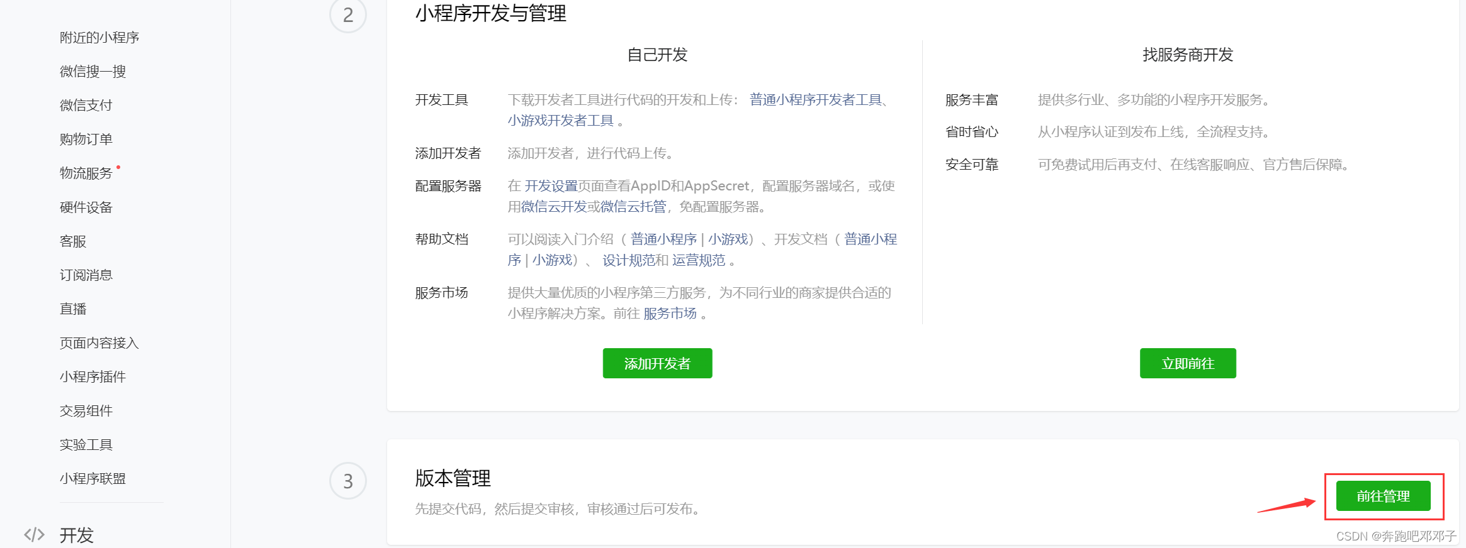1466x548 pixels.
Task: Click the green 添加开发者 button
Action: 657,363
